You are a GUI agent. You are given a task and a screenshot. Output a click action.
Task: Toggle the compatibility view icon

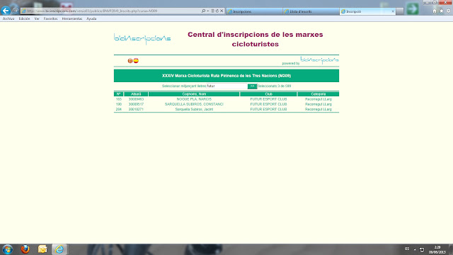pos(212,11)
